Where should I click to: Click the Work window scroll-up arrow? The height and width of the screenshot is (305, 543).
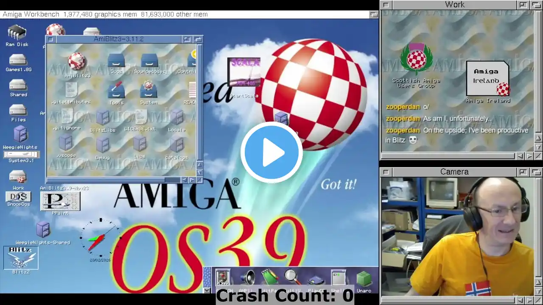[x=538, y=138]
